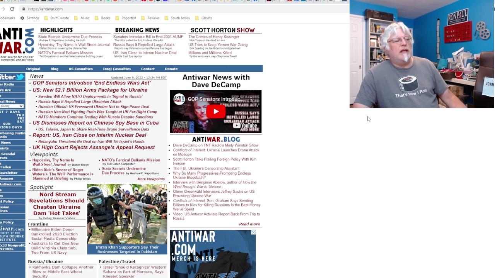Open the video player's three-dot more menu
The height and width of the screenshot is (278, 495).
(x=251, y=100)
